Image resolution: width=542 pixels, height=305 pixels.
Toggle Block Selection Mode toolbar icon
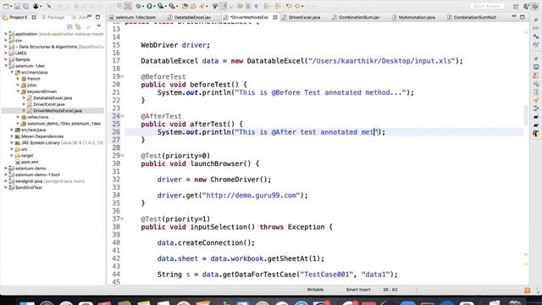coord(248,6)
